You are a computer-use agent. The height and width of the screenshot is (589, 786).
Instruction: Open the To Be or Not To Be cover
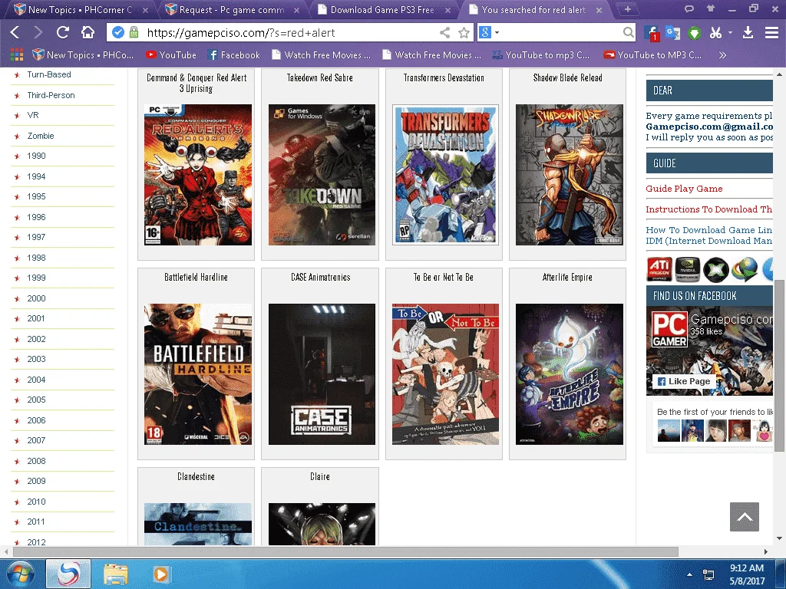coord(445,374)
